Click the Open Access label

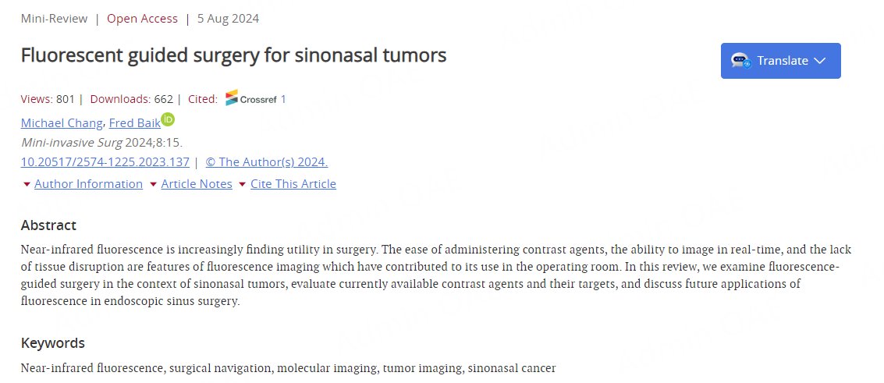[142, 18]
